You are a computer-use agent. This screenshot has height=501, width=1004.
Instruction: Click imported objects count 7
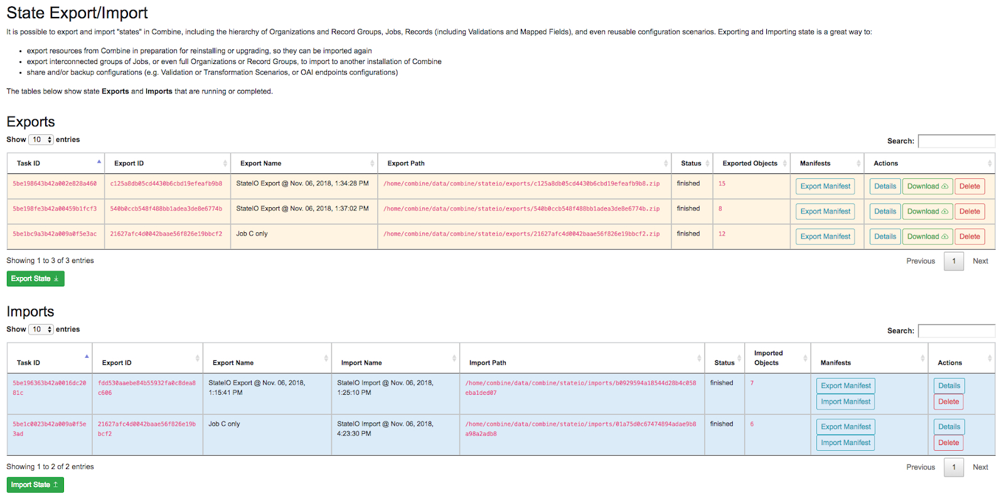point(752,383)
